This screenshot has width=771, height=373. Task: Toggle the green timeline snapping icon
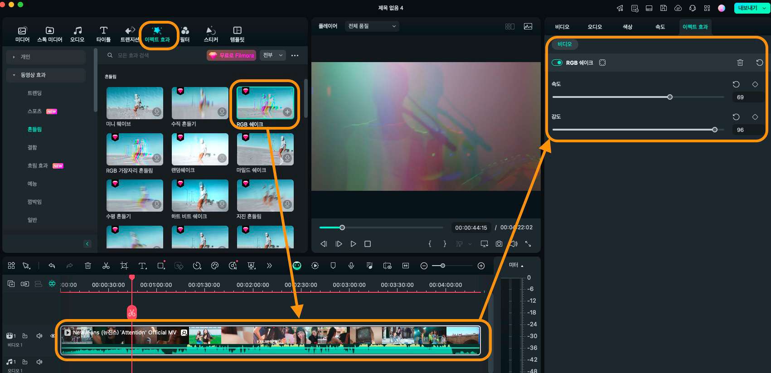[52, 284]
